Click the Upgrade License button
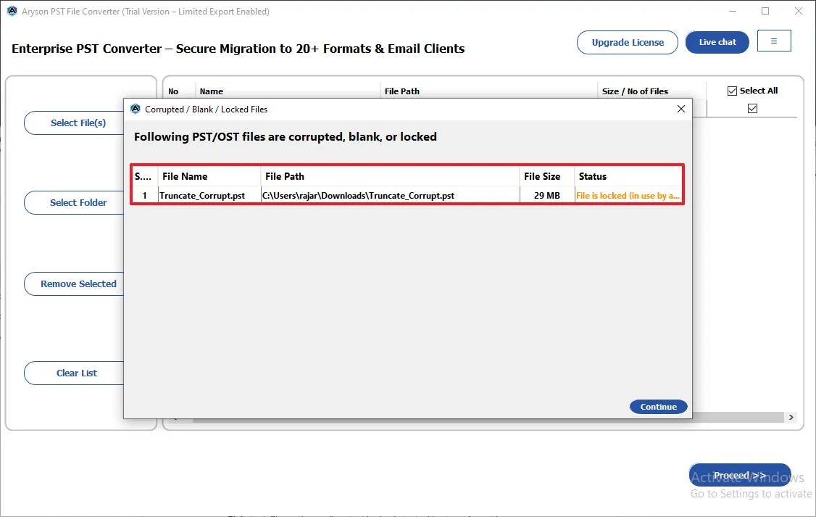The image size is (816, 517). point(627,42)
